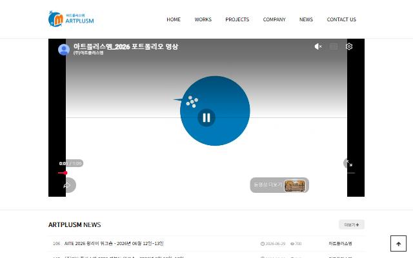
Task: Click the ARTPLUSM NEWS heading
Action: (x=75, y=224)
